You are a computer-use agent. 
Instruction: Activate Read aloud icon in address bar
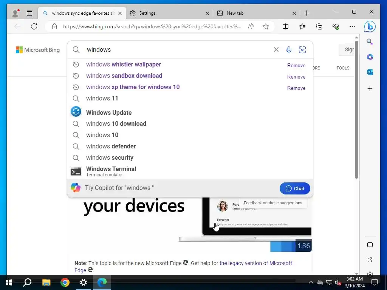click(x=251, y=26)
